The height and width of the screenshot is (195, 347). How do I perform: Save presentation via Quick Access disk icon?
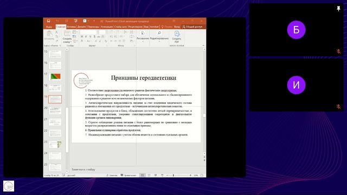[48, 21]
